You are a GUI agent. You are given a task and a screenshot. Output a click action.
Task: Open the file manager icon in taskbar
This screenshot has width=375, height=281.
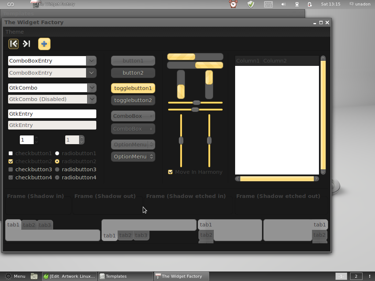click(x=34, y=276)
